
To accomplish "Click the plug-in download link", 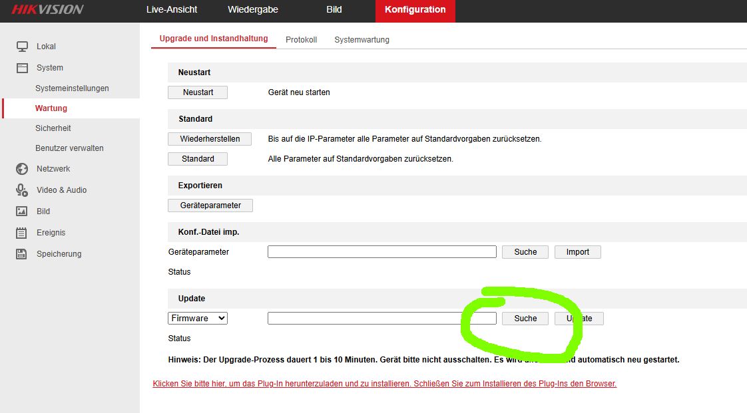I will [x=384, y=384].
